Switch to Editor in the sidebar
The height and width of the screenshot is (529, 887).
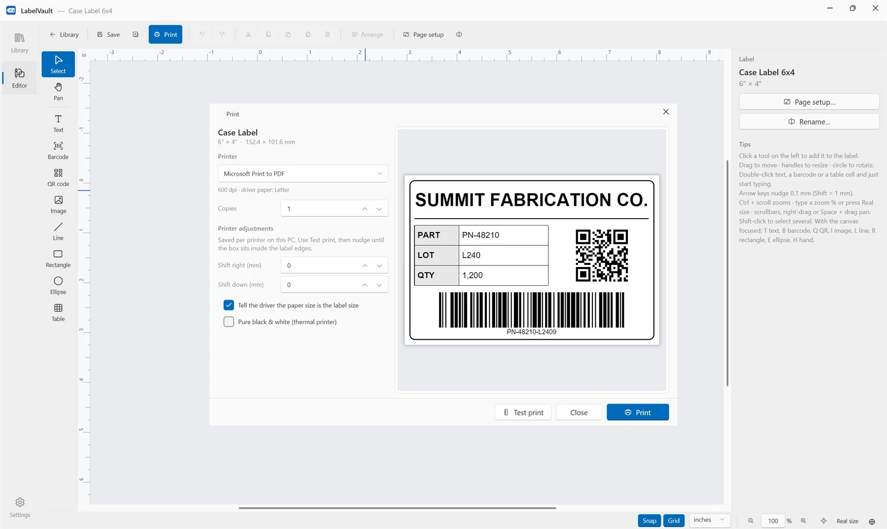click(x=20, y=78)
